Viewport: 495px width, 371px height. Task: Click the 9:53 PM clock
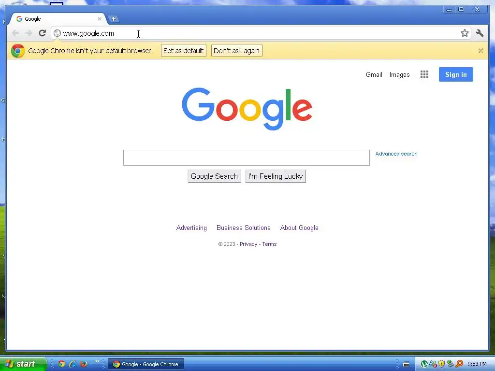tap(477, 364)
